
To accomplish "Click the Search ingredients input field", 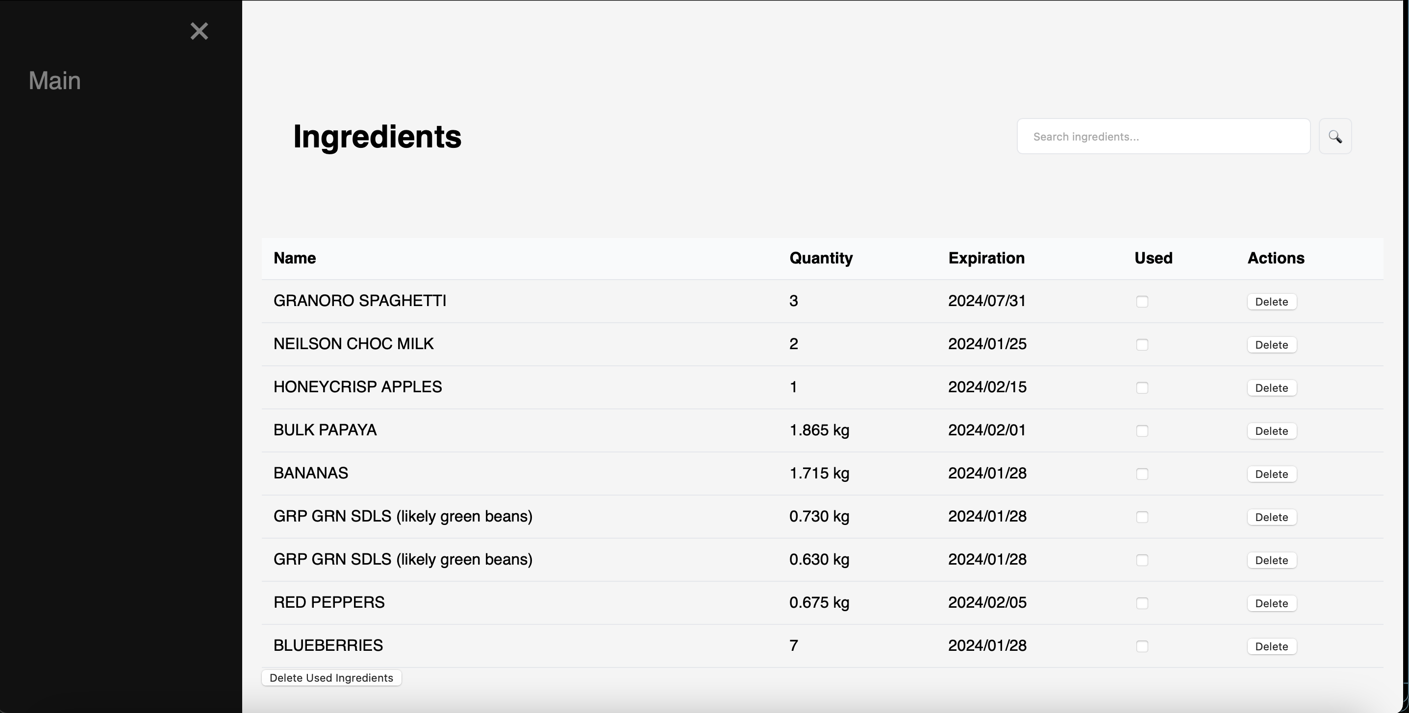I will click(1163, 137).
